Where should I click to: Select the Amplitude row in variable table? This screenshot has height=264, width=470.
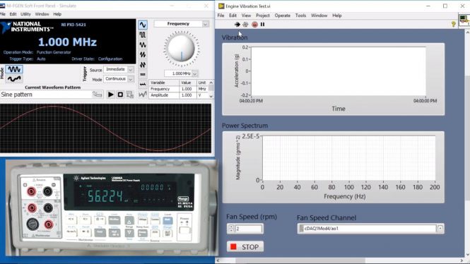click(x=178, y=95)
